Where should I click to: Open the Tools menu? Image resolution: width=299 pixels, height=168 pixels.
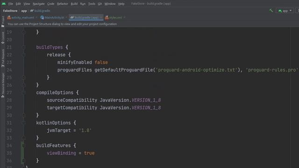92,4
